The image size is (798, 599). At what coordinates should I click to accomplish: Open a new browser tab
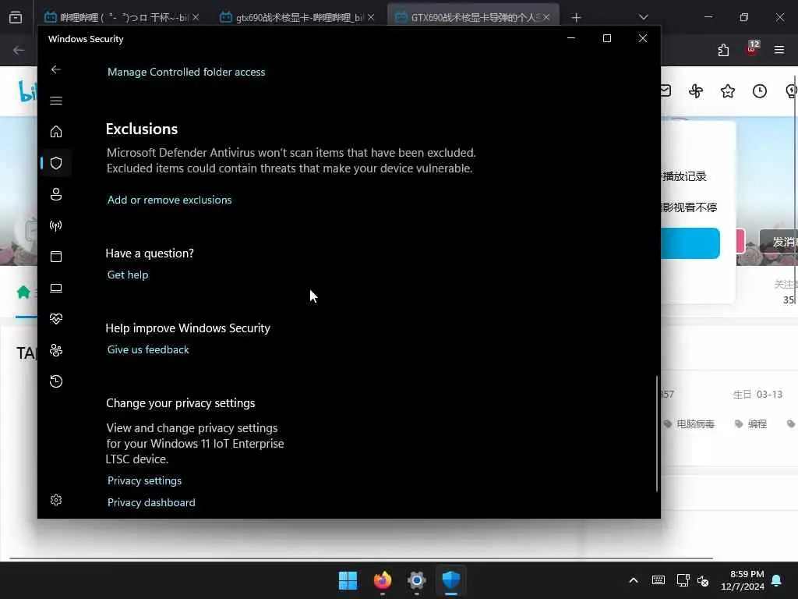(576, 18)
